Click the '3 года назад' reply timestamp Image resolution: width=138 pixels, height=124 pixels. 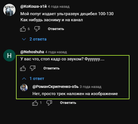click(91, 87)
